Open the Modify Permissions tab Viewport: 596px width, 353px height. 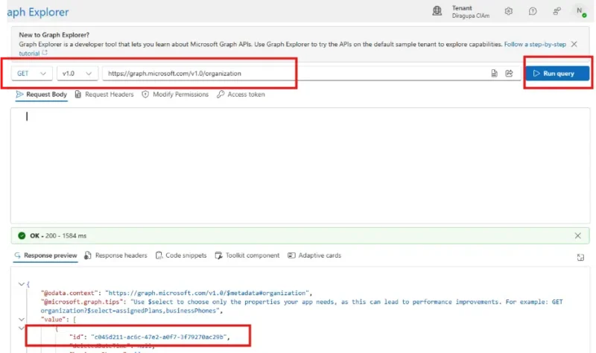[x=175, y=95]
